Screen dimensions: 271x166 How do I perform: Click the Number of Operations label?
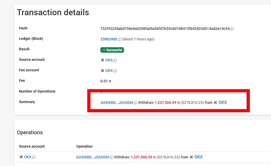point(37,91)
